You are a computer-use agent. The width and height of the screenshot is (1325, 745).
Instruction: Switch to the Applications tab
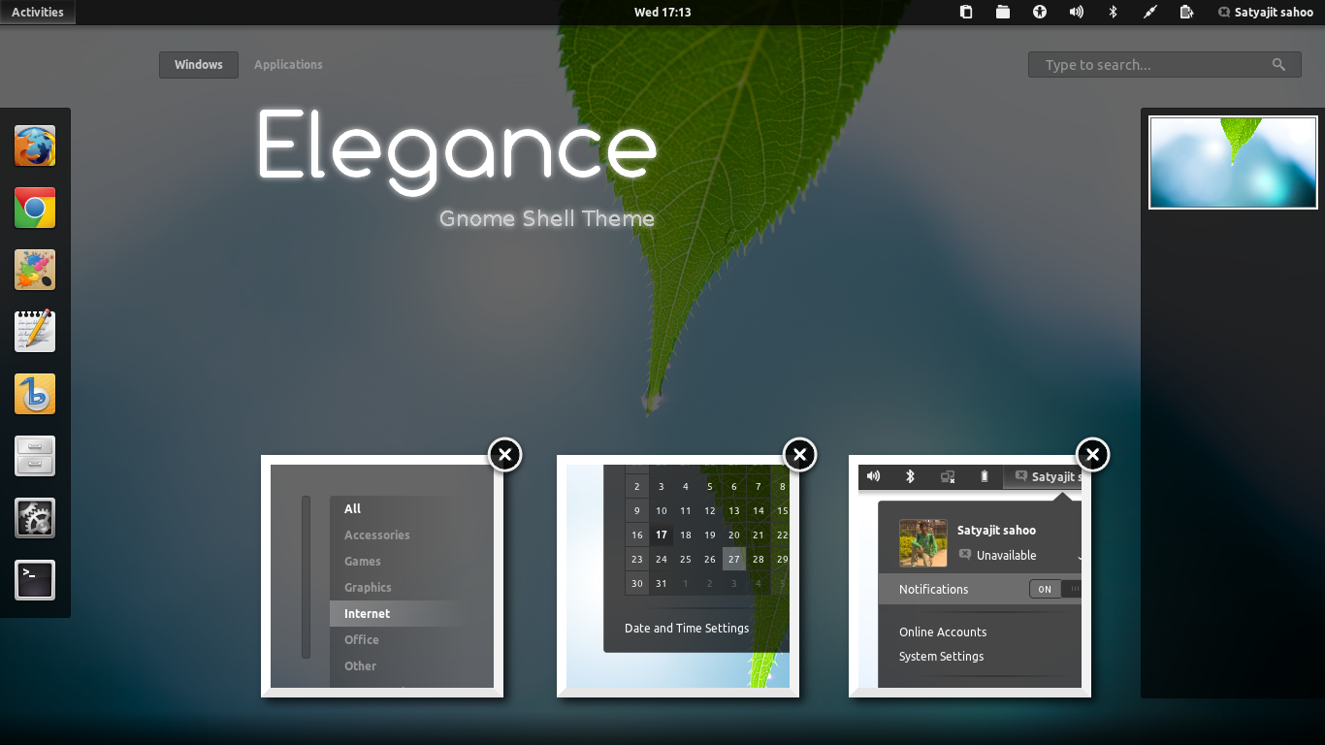pos(288,65)
